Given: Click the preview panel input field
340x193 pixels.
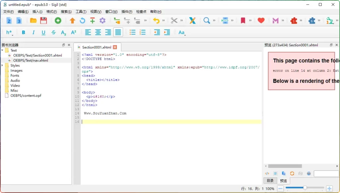Looking at the screenshot, I should (x=326, y=173).
